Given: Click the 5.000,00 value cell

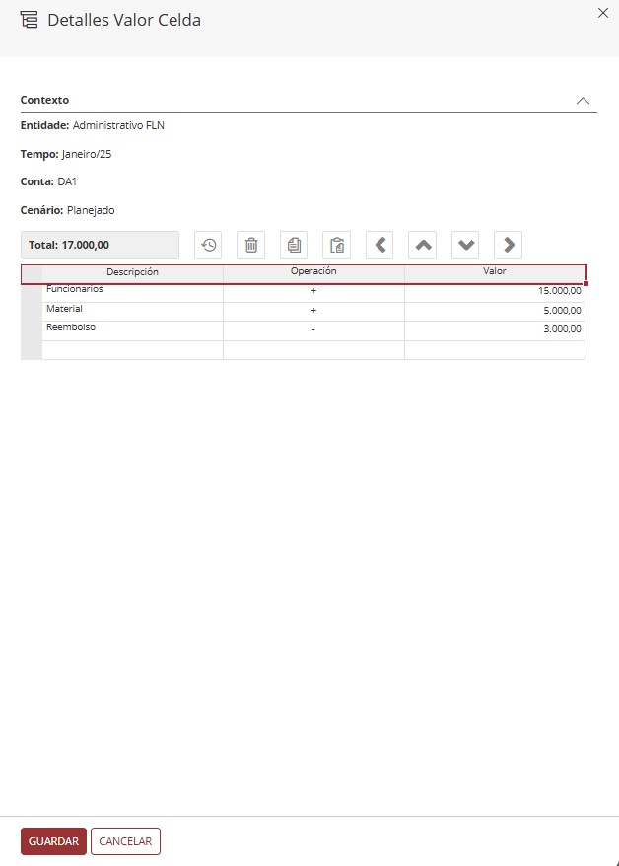Looking at the screenshot, I should (x=494, y=311).
